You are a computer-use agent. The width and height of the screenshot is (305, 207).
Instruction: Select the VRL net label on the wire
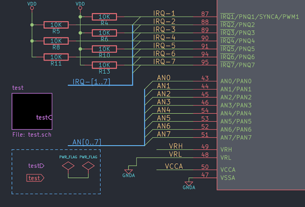pos(175,154)
